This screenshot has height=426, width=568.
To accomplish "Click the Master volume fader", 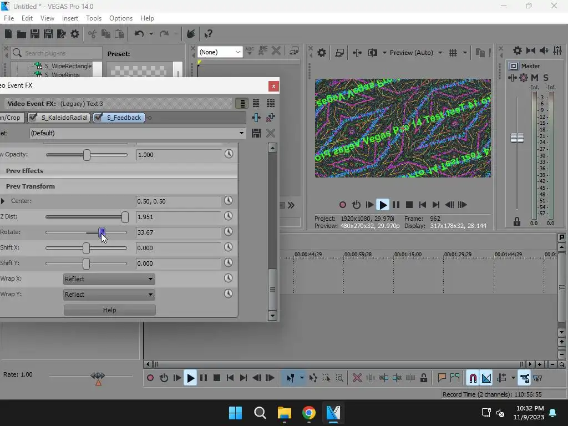I will tap(517, 138).
